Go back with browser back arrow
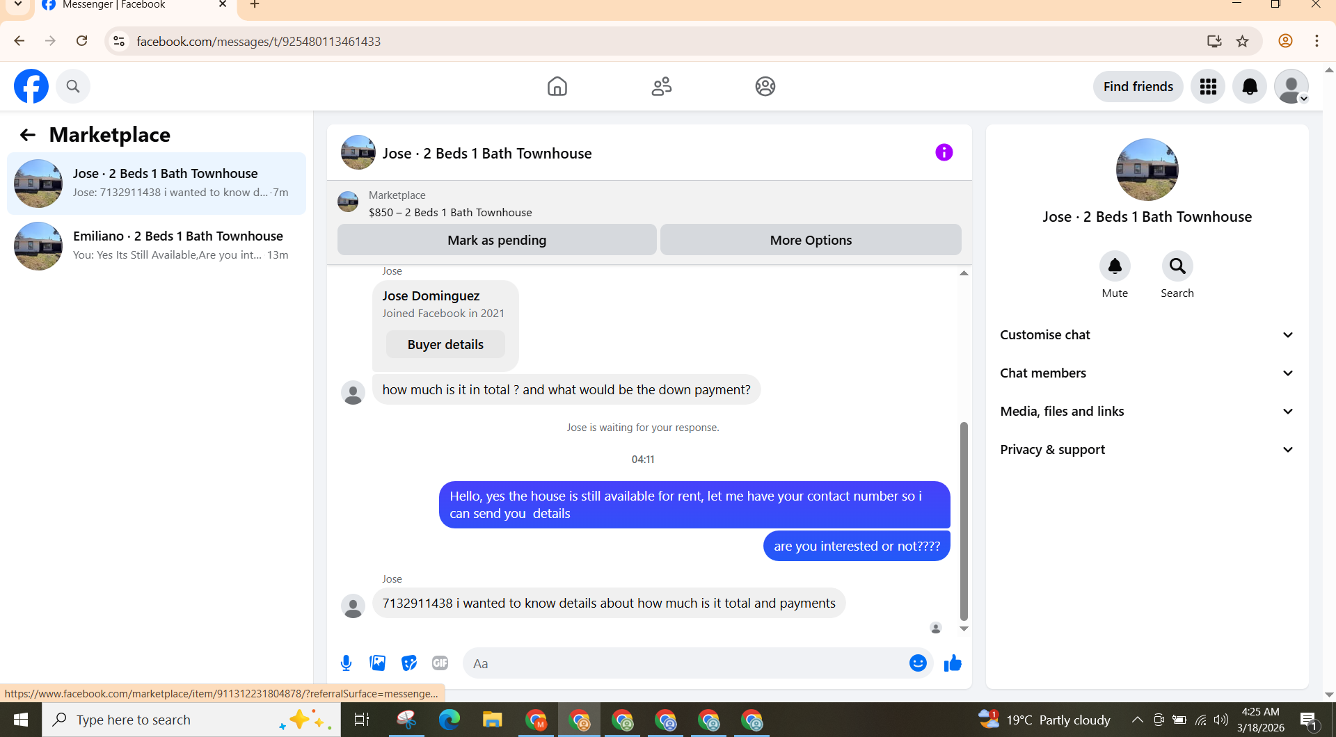1336x737 pixels. (19, 41)
